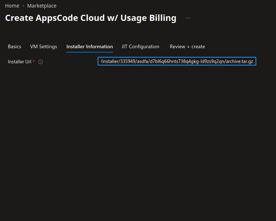This screenshot has height=221, width=276.
Task: Open the VM Settings tab
Action: click(x=43, y=46)
